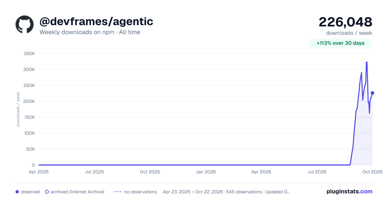Screen dimensions: 388x203
Task: Click the 300K y-axis label
Action: tap(29, 69)
